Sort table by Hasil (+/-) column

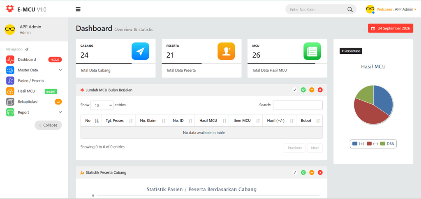[280, 121]
